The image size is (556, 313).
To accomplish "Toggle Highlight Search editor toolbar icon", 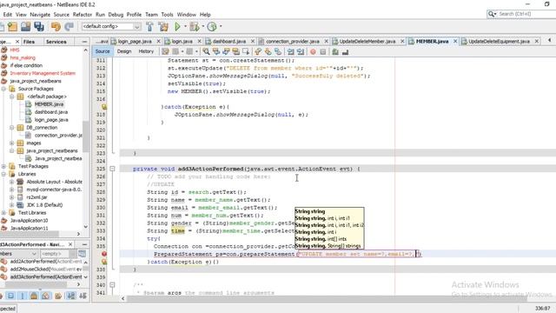I will (x=235, y=52).
